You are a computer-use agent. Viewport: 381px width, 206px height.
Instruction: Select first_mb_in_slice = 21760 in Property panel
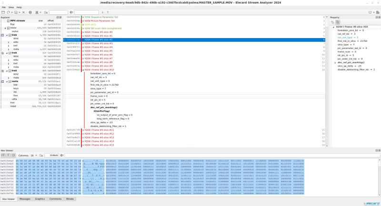352,41
